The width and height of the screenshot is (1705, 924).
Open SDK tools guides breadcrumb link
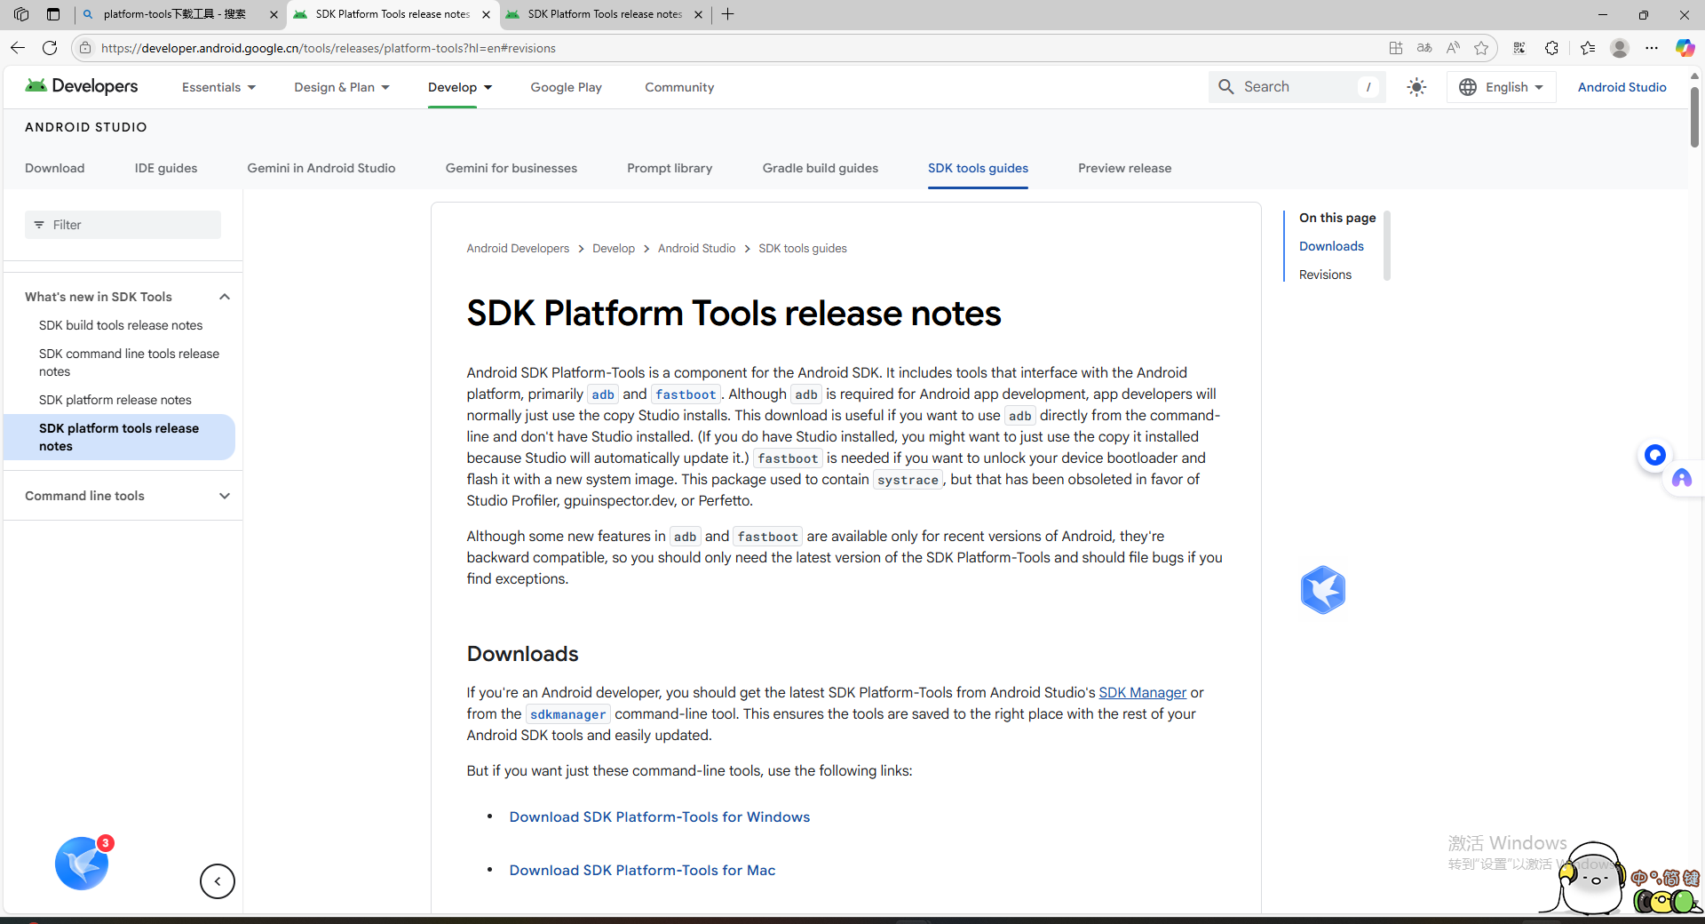tap(803, 248)
